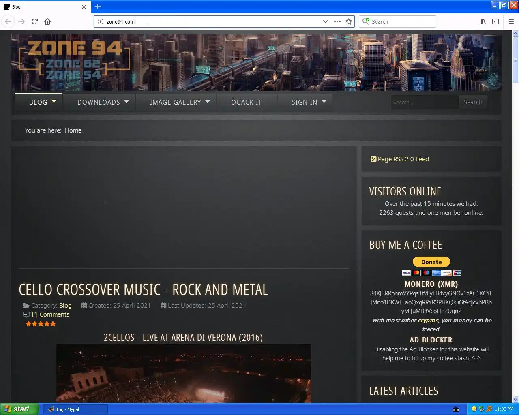
Task: Open a new tab with plus button
Action: point(98,6)
